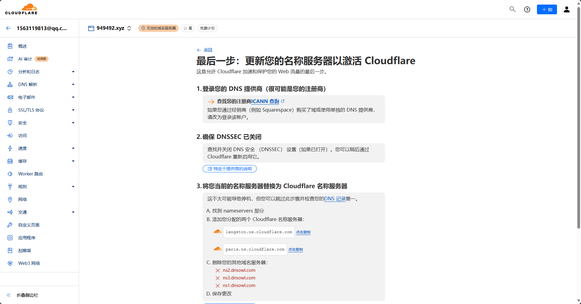Open the DNS 记录 link

coord(335,199)
